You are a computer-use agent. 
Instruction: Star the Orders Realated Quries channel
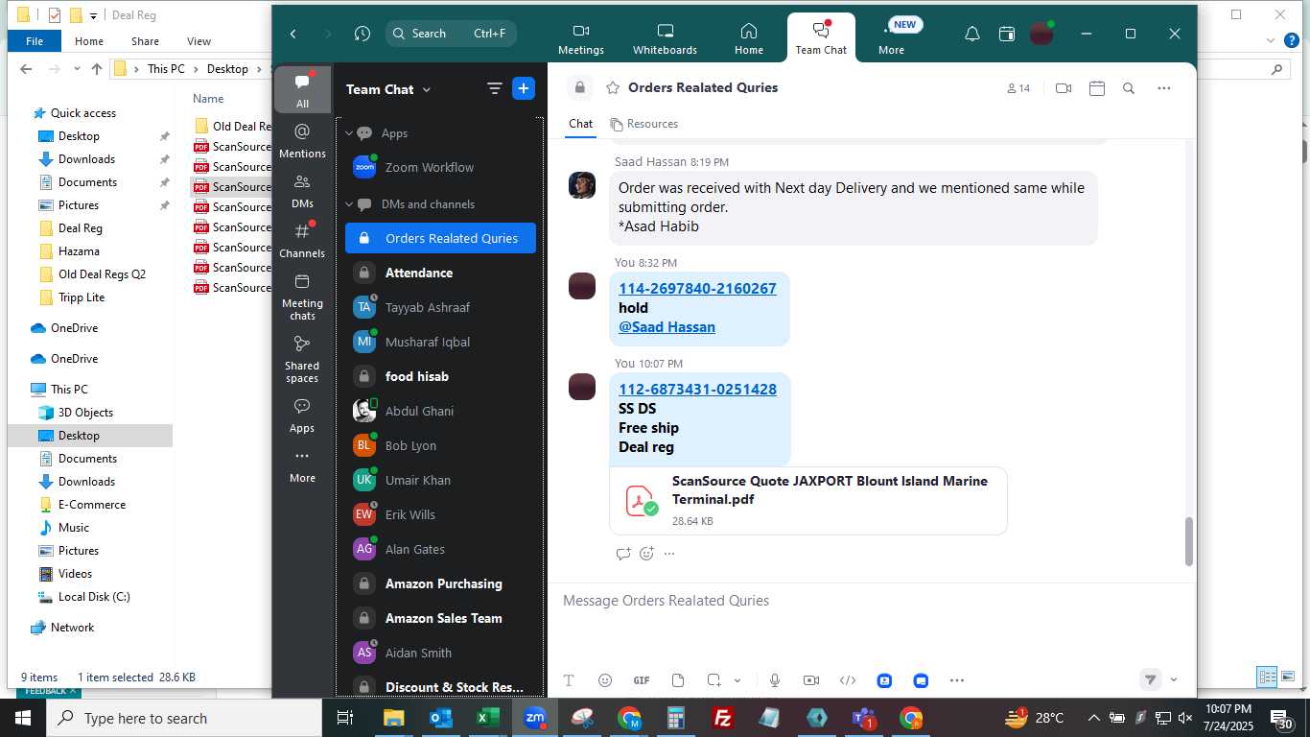pos(613,87)
